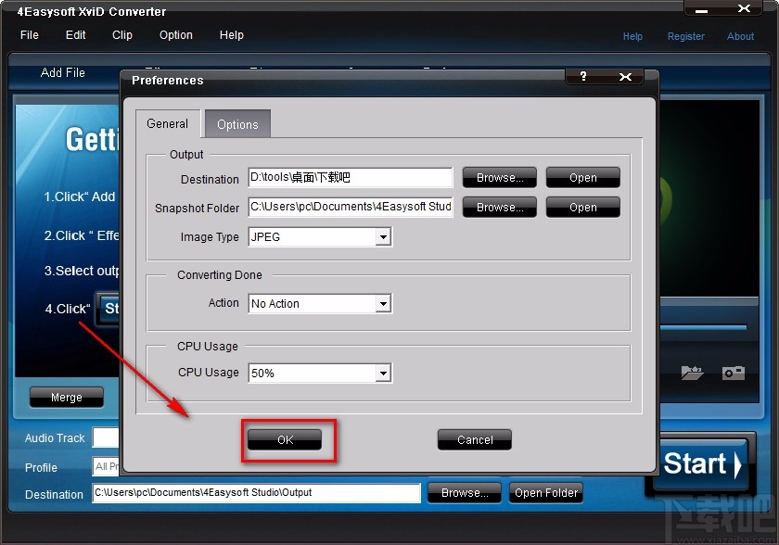Open the Image Type dropdown showing JPEG
779x545 pixels.
pos(383,237)
